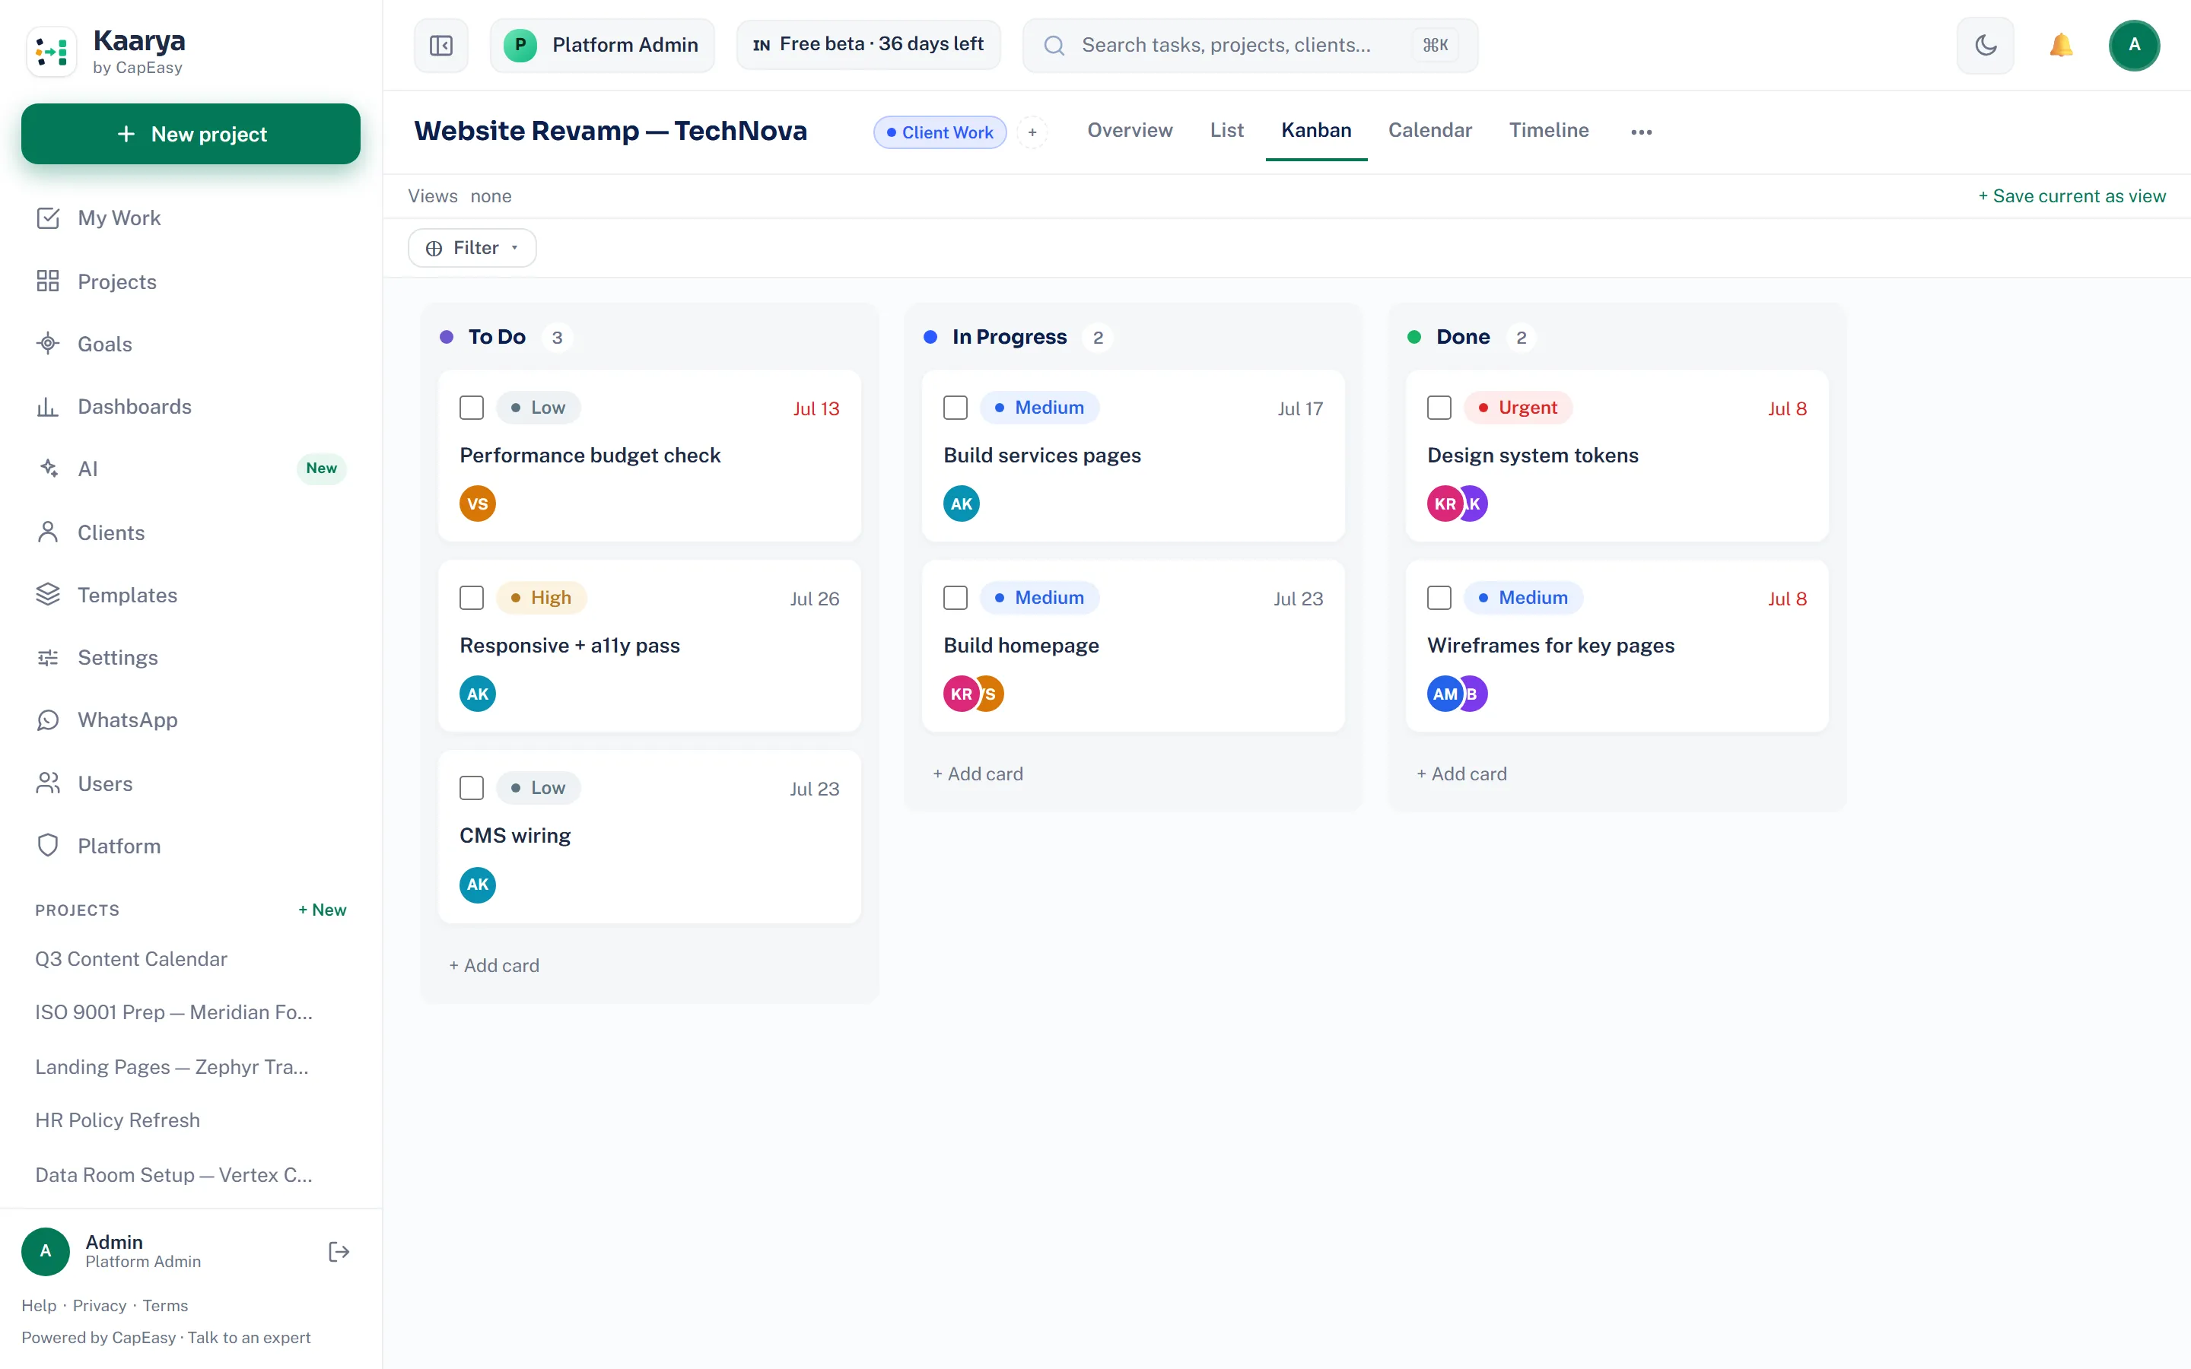
Task: Check the Build services pages task
Action: (x=956, y=408)
